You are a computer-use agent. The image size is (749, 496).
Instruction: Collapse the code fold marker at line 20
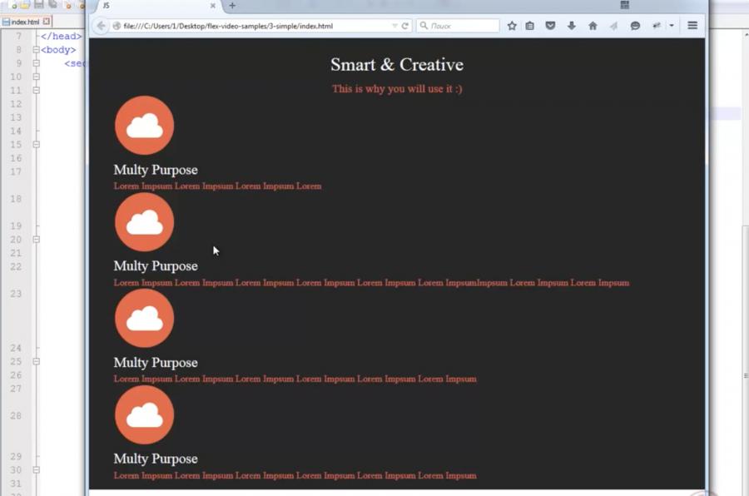(36, 240)
